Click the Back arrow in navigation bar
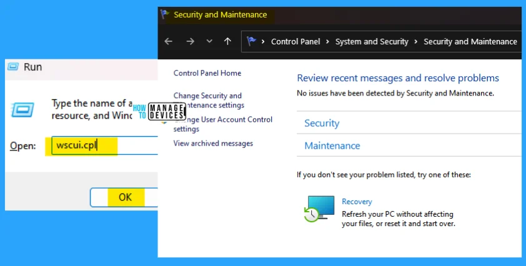The height and width of the screenshot is (266, 526). pos(168,41)
